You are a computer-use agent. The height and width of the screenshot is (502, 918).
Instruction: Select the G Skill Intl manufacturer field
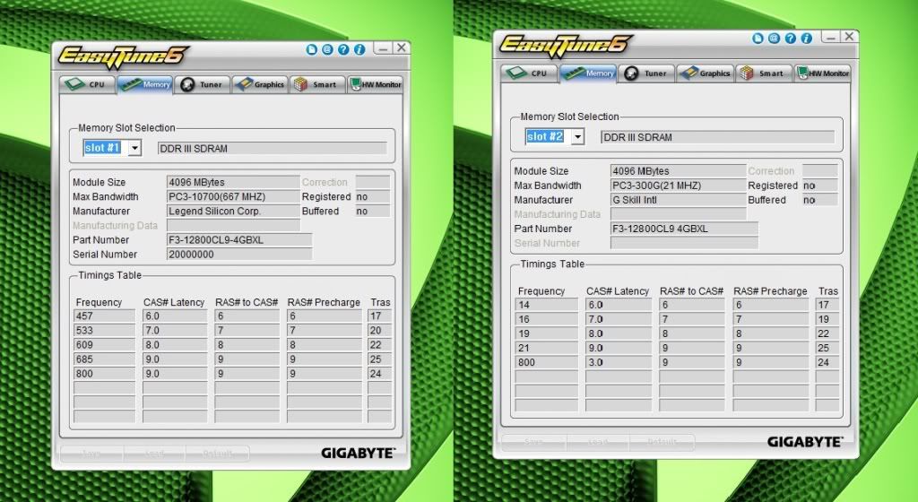[678, 200]
